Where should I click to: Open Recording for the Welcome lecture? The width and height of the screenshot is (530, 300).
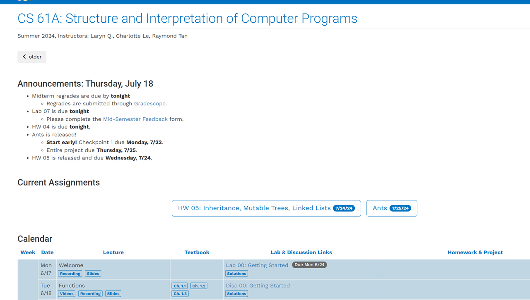70,274
